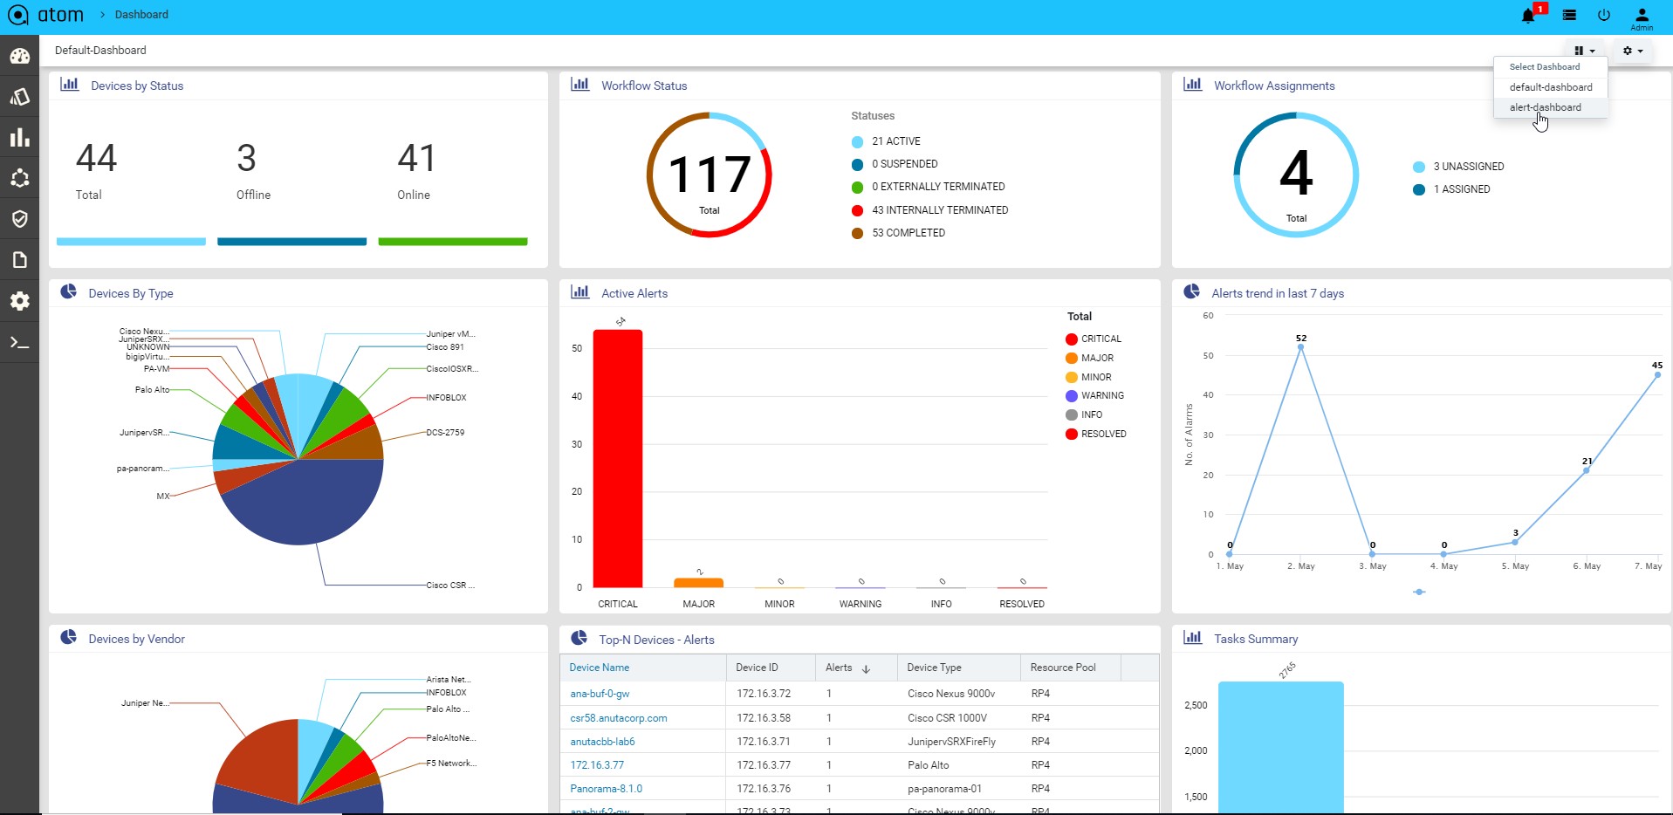Open the document sidebar icon
This screenshot has width=1673, height=815.
point(19,260)
